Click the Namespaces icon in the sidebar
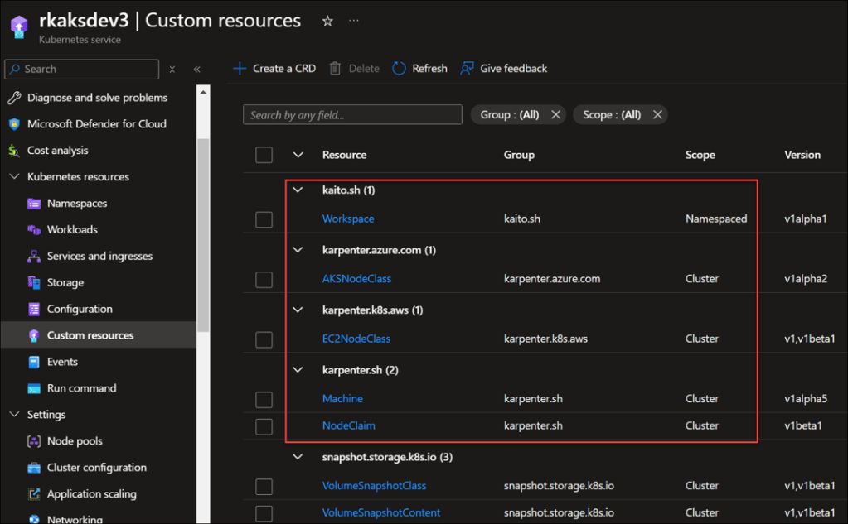The image size is (848, 524). point(34,204)
